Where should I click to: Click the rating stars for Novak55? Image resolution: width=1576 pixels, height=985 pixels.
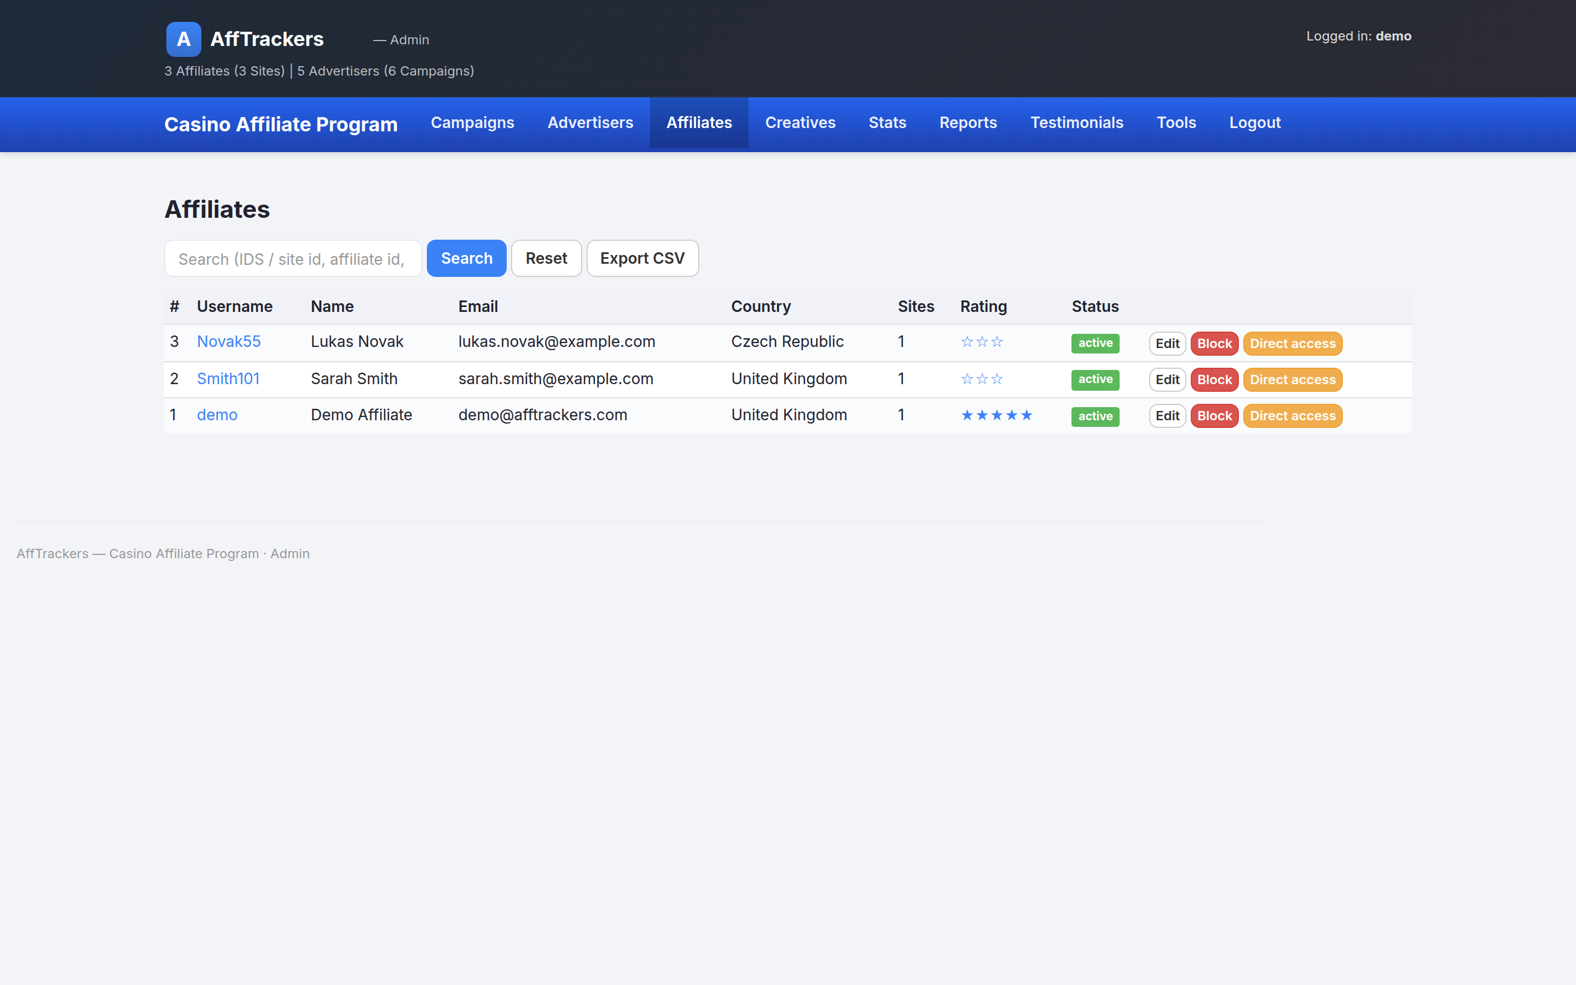[x=981, y=342]
